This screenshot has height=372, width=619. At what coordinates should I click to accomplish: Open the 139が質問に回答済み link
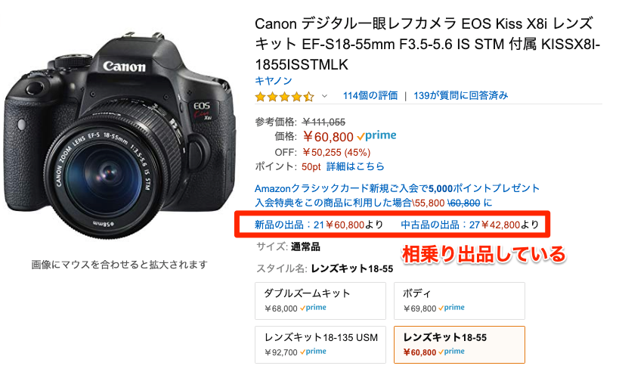click(461, 95)
